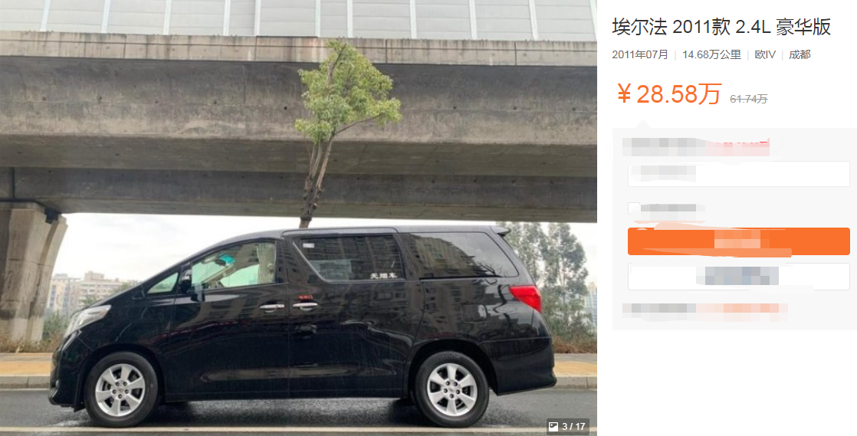This screenshot has width=857, height=436.
Task: Click the image gallery icon beside 3 / 17
Action: click(553, 426)
